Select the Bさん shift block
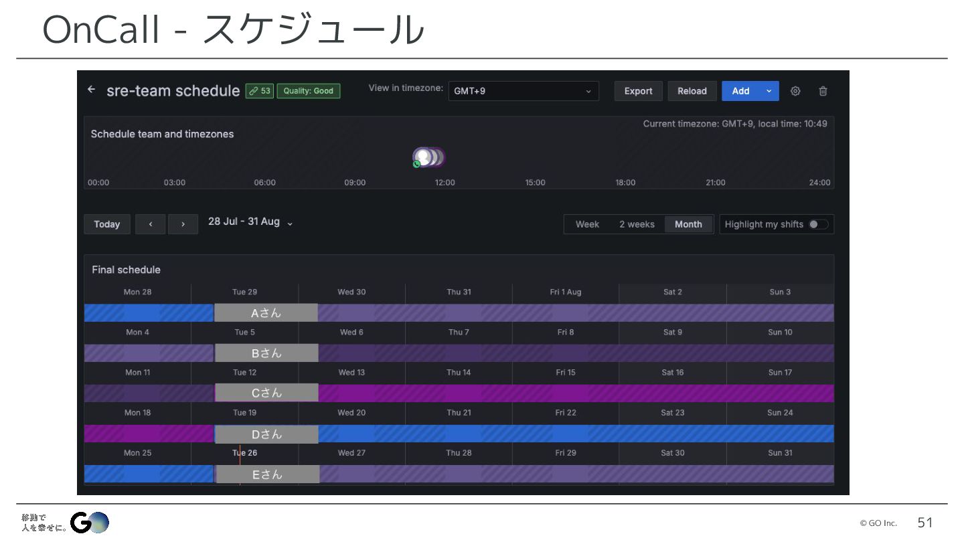This screenshot has height=542, width=964. (x=266, y=353)
